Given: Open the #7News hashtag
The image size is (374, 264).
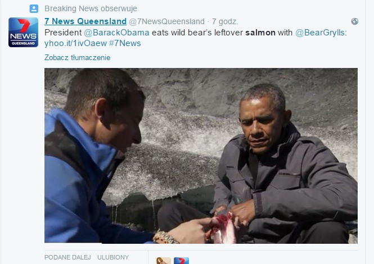Looking at the screenshot, I should click(125, 43).
